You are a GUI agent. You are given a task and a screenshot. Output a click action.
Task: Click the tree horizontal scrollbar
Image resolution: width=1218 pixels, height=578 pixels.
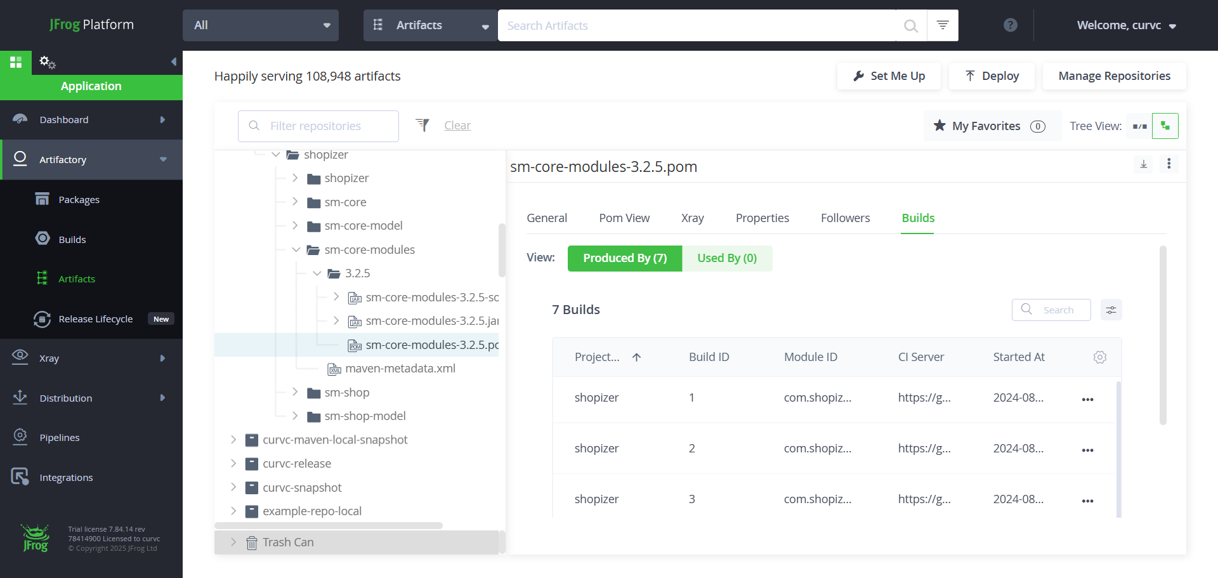[x=329, y=526]
